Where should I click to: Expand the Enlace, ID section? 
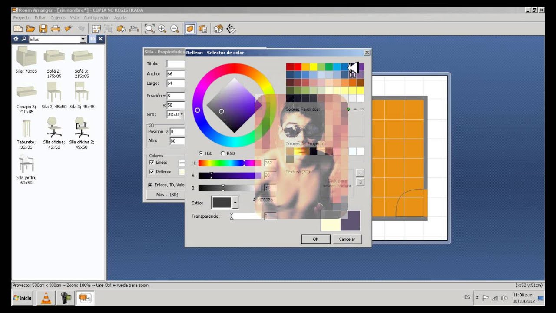[150, 185]
